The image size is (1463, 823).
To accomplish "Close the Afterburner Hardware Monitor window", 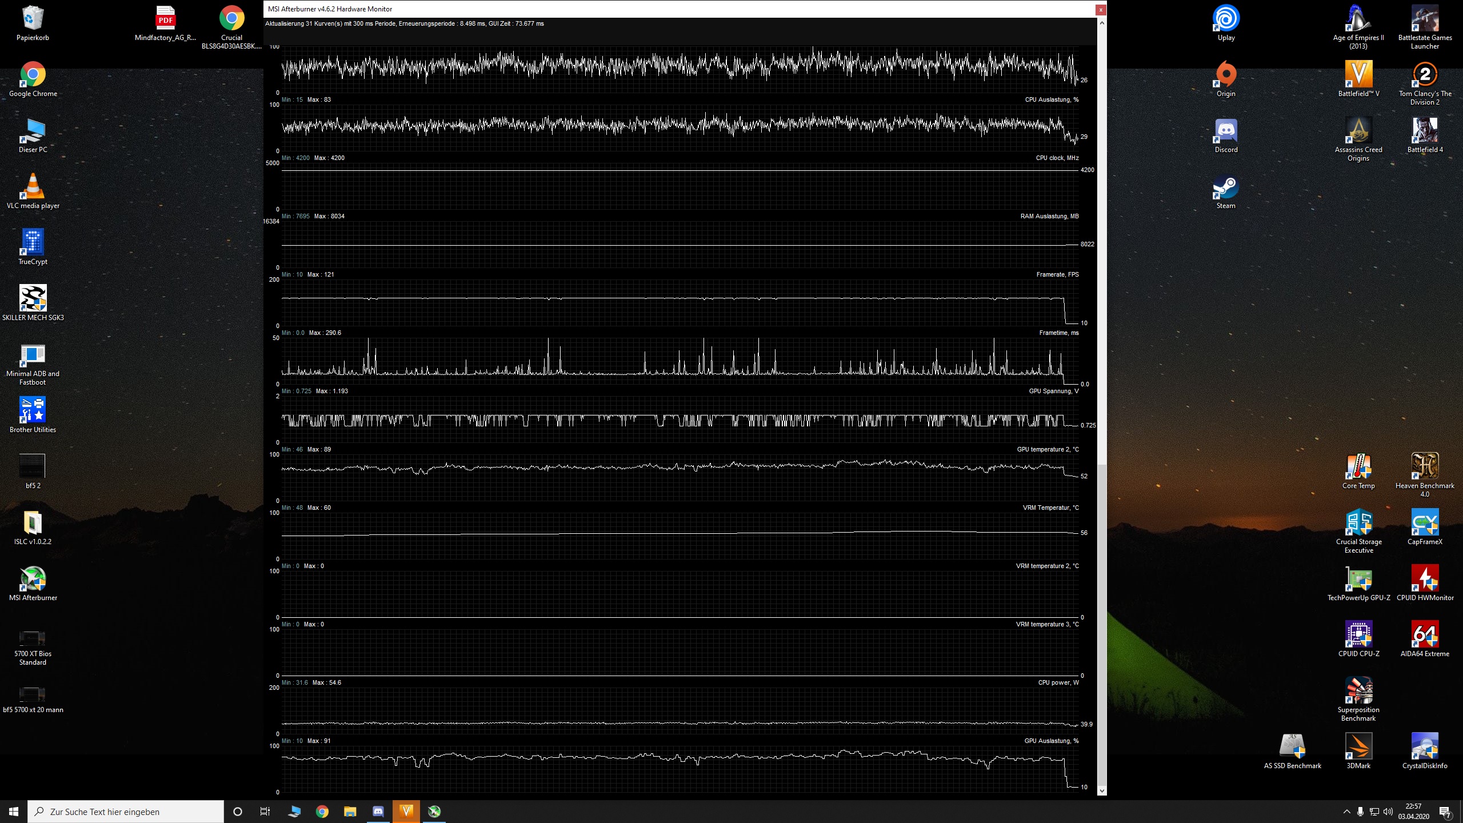I will coord(1100,9).
